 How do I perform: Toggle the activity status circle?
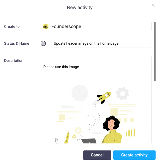pos(43,43)
